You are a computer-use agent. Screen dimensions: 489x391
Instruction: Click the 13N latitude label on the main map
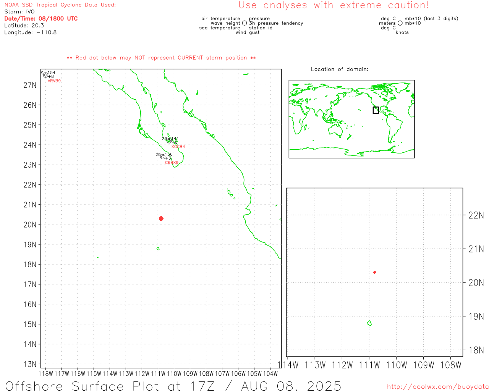click(x=30, y=364)
